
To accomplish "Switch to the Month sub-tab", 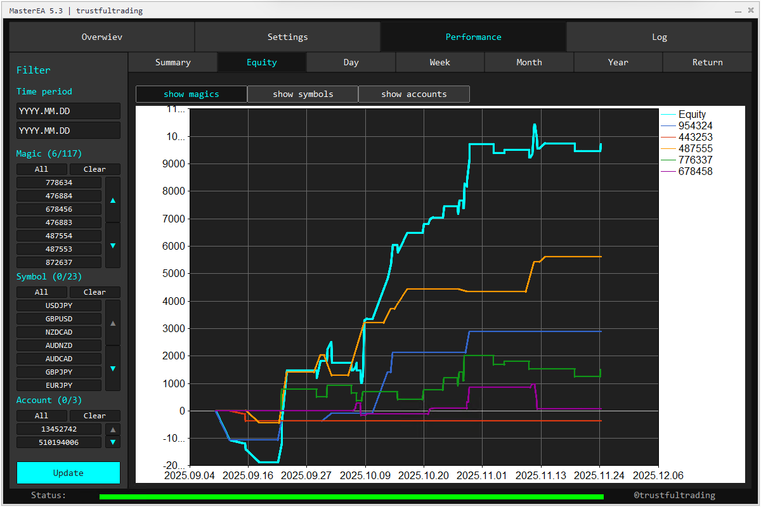I will [x=529, y=63].
